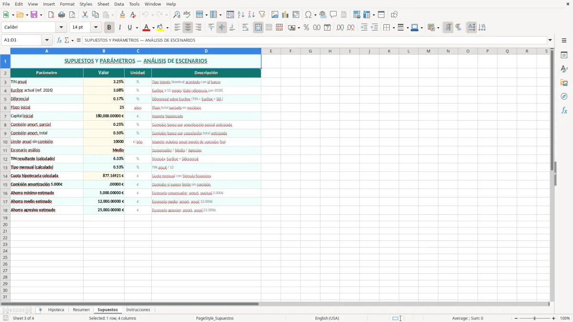Click the Zoom In plus button

[x=554, y=318]
